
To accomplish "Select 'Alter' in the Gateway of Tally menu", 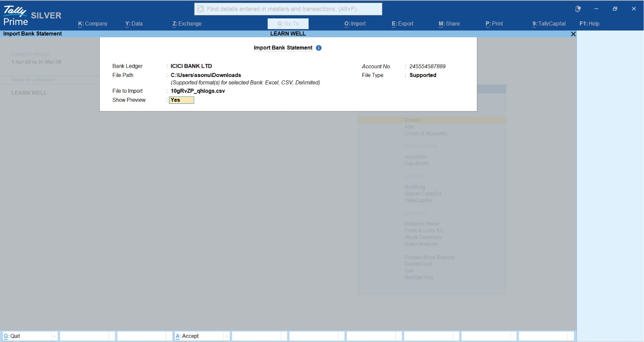I will coord(410,127).
